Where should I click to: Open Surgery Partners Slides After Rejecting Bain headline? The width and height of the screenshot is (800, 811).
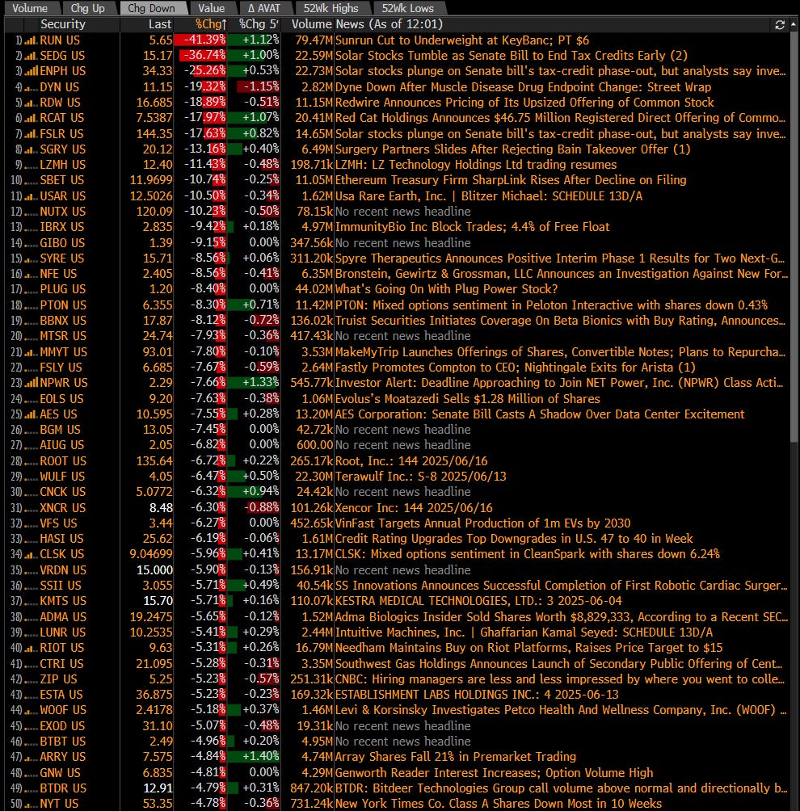513,149
